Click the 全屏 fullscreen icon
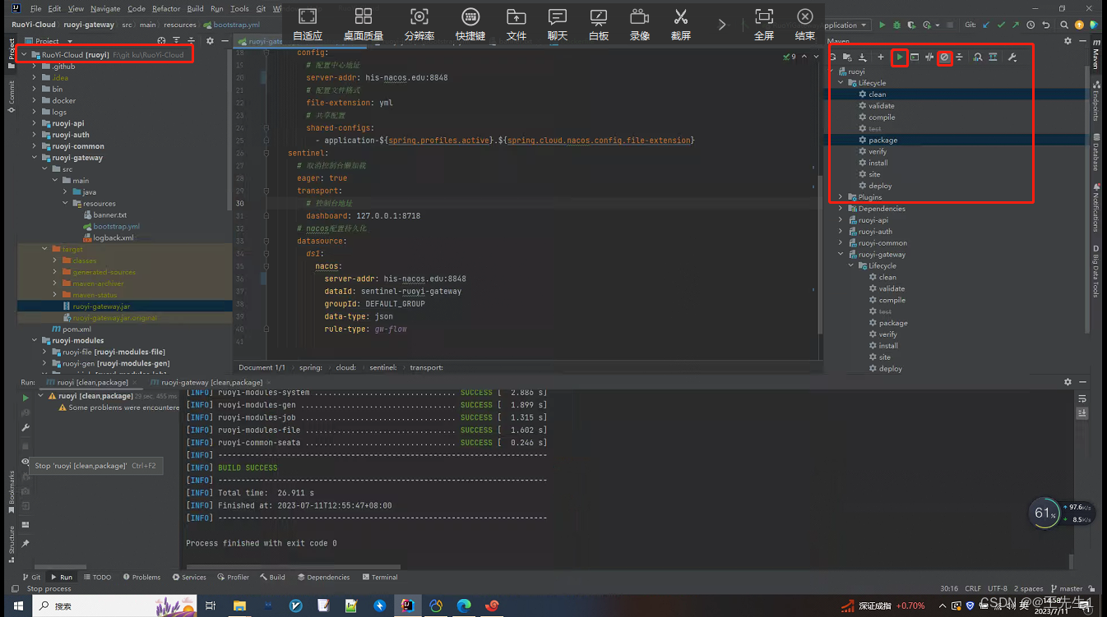This screenshot has height=617, width=1107. click(x=764, y=24)
